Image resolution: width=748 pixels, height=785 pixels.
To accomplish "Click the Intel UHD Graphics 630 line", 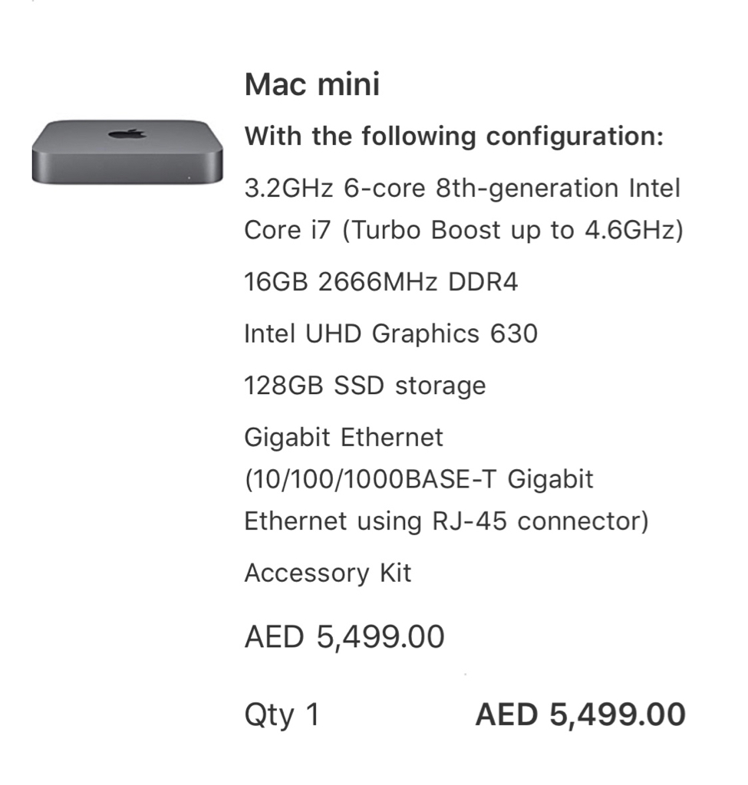I will [390, 334].
